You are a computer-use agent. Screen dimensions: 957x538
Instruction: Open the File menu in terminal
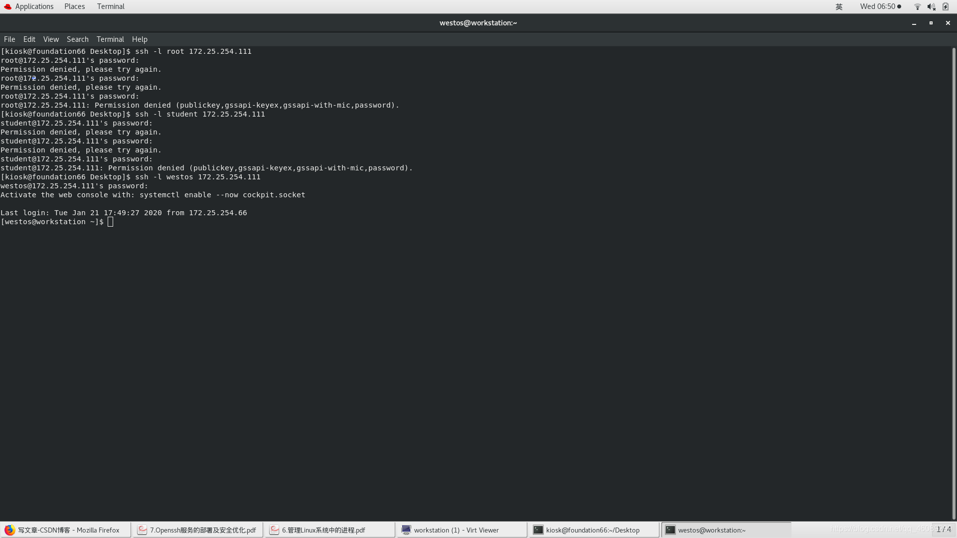click(9, 39)
